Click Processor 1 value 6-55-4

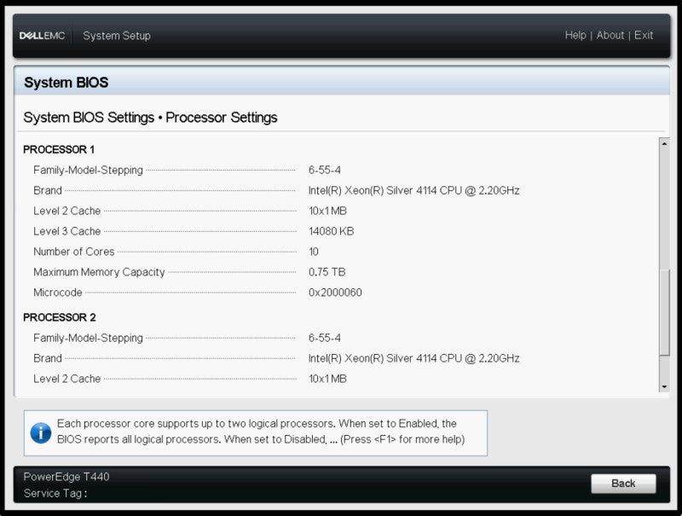click(x=325, y=170)
